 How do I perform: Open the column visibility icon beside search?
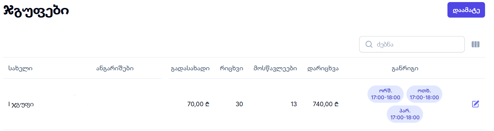[x=475, y=44]
